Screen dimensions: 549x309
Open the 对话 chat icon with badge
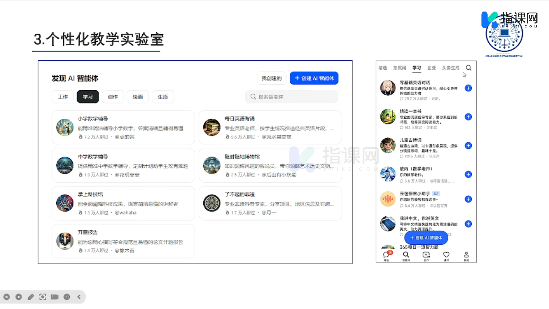coord(386,255)
